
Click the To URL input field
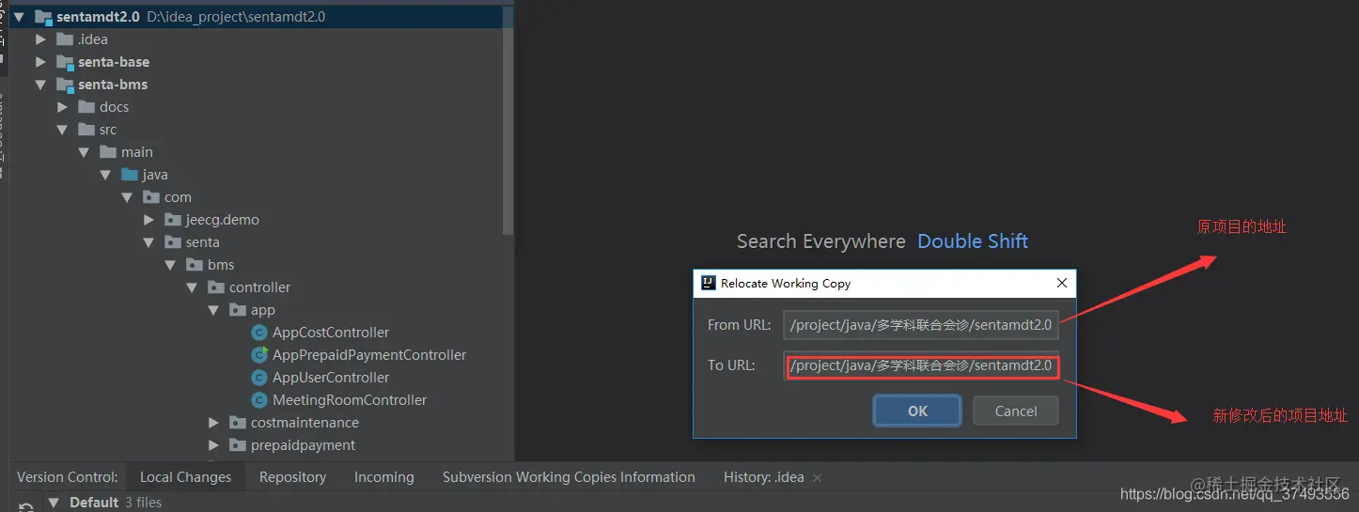point(921,365)
